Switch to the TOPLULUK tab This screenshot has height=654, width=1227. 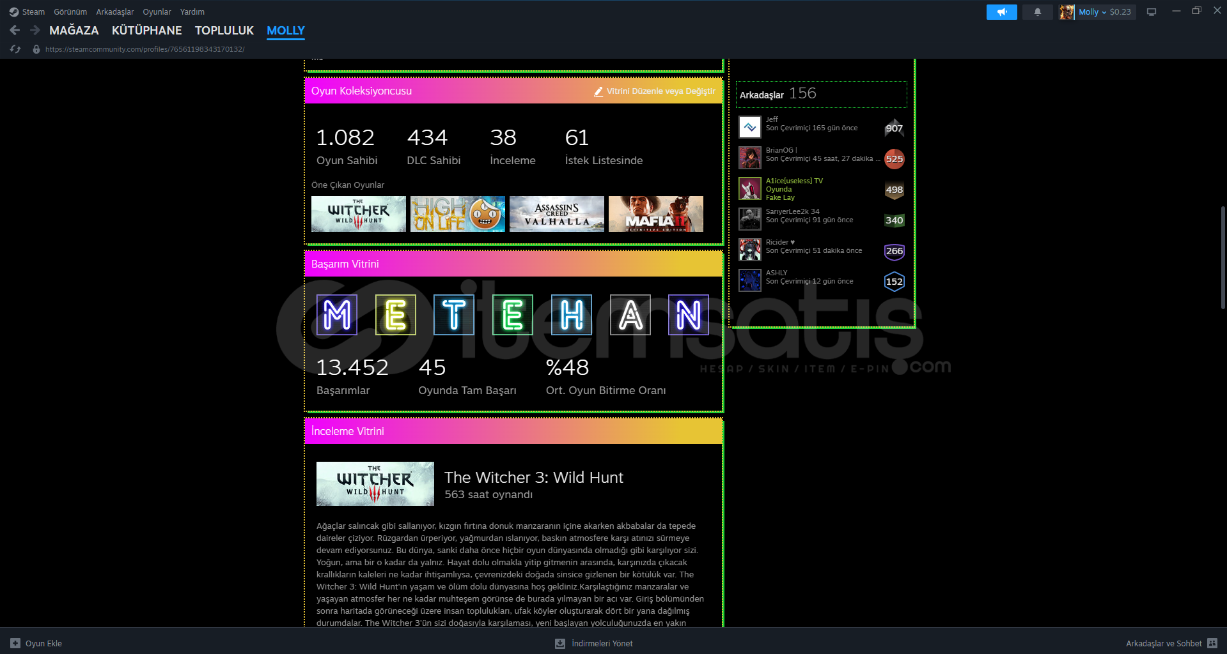(x=224, y=30)
